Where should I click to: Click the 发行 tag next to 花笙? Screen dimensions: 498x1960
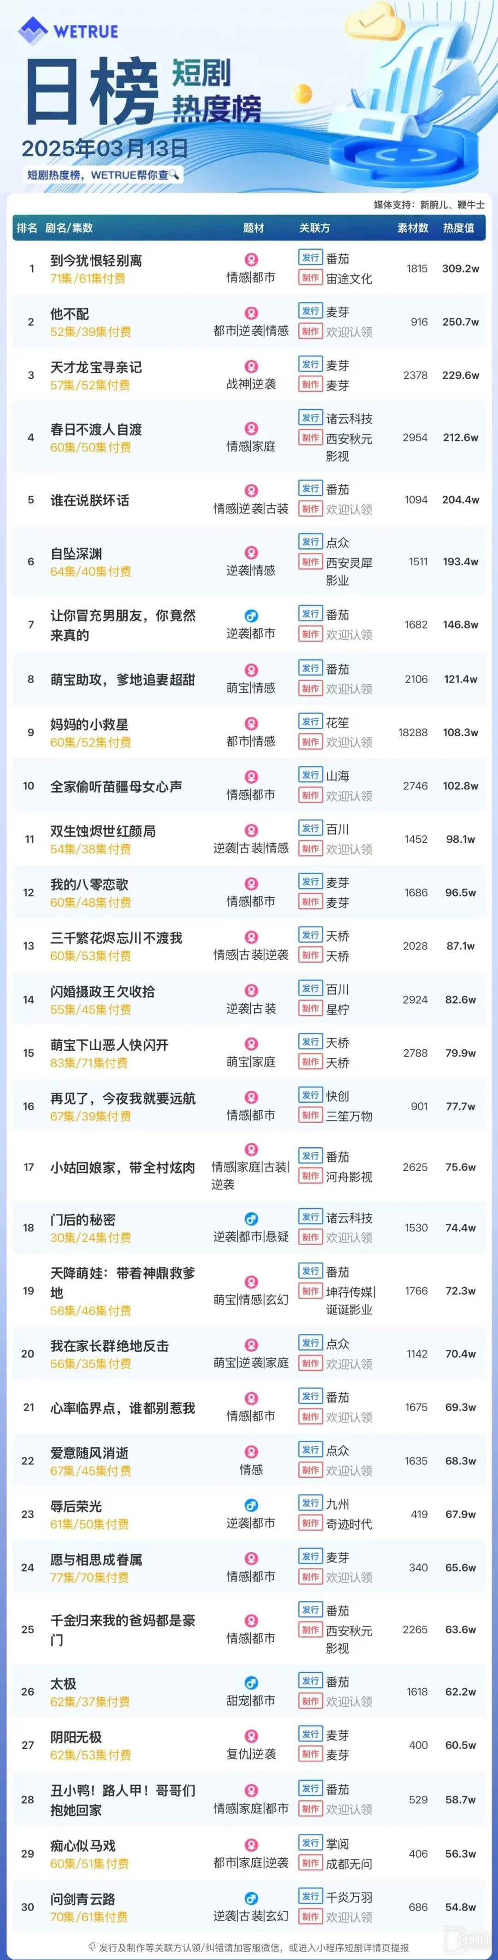[x=310, y=721]
